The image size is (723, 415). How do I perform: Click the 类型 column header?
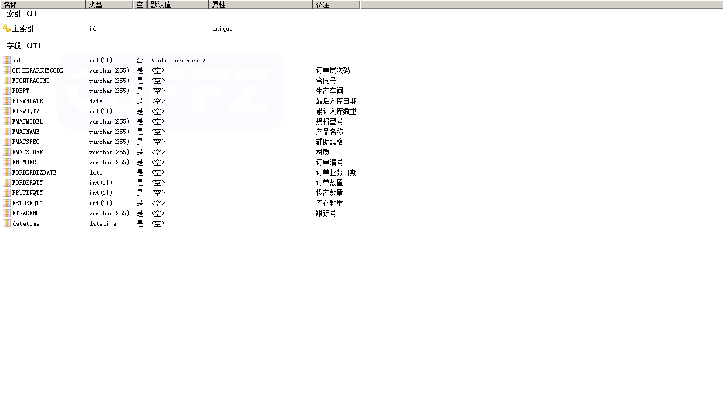pyautogui.click(x=109, y=5)
